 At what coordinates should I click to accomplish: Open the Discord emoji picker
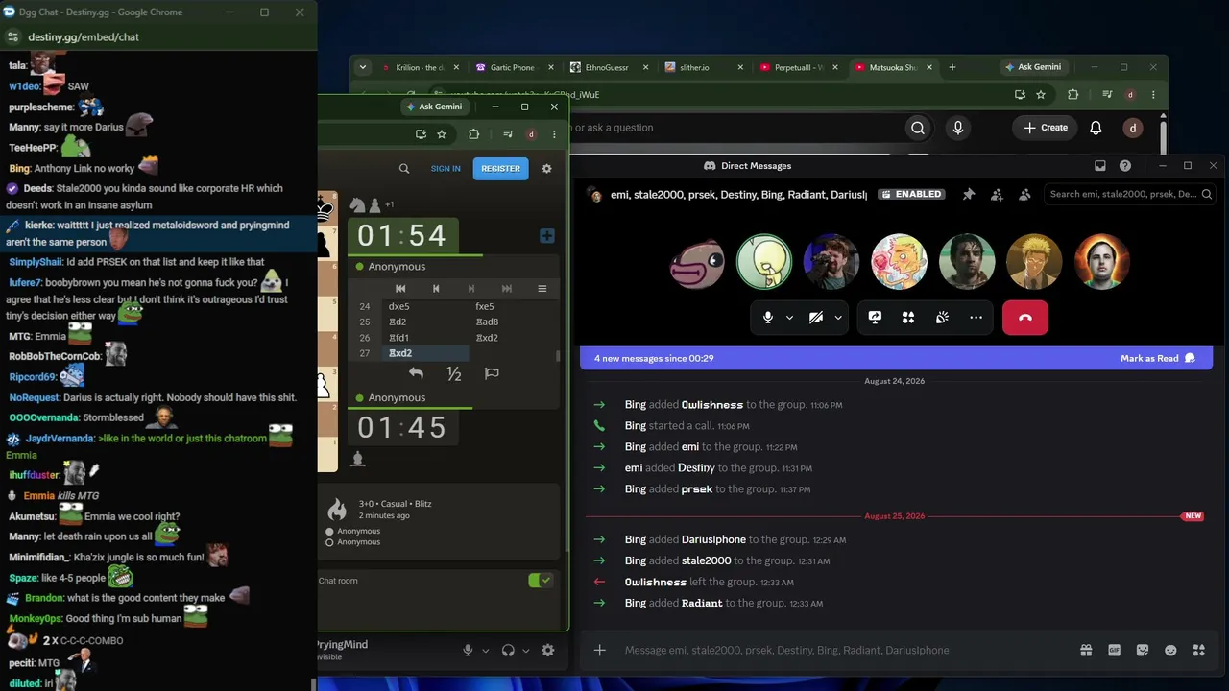(1170, 650)
